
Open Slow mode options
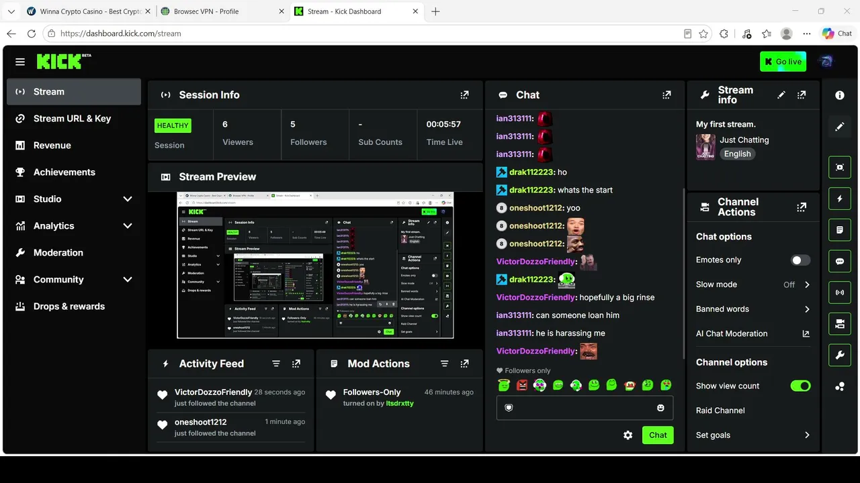click(x=753, y=284)
